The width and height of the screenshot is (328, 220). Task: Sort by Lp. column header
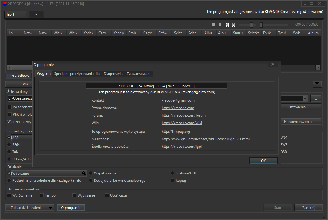(x=14, y=33)
